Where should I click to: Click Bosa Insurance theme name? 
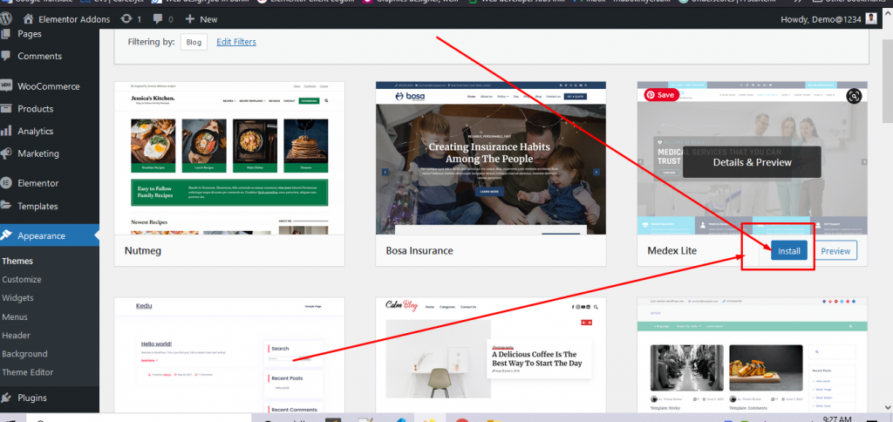click(419, 250)
